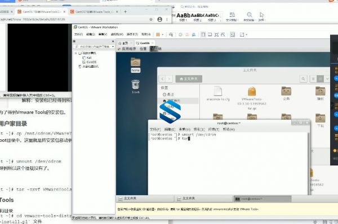Open the 查看(V) menu in VMware Workstation

tap(103, 34)
